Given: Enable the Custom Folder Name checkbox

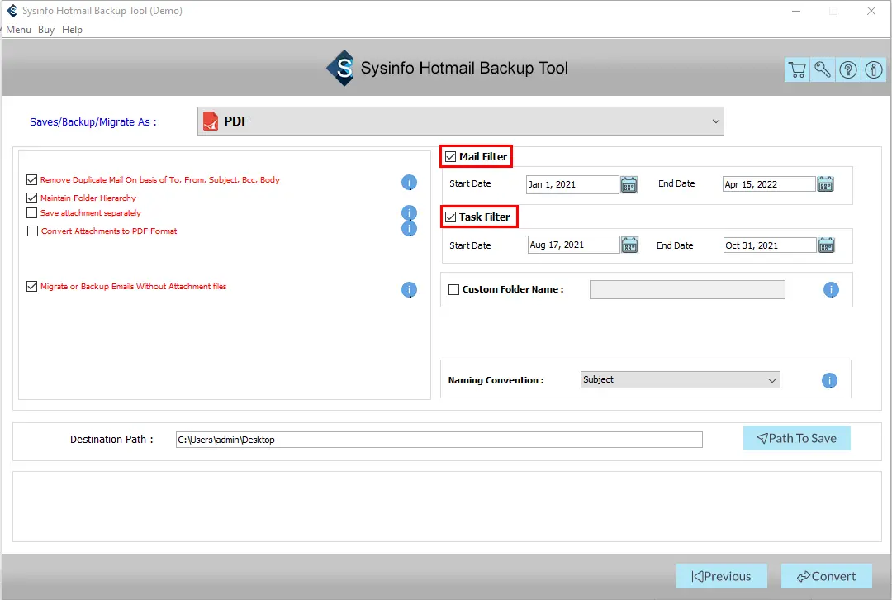Looking at the screenshot, I should (453, 290).
